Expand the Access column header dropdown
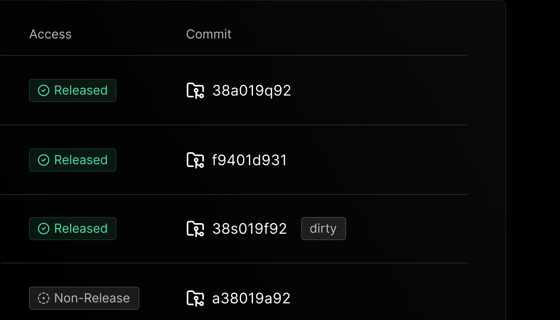 pyautogui.click(x=50, y=34)
